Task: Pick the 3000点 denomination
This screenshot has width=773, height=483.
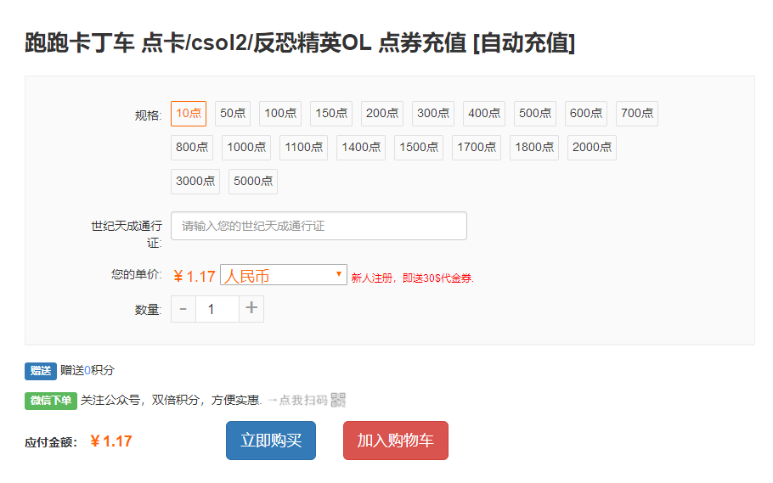Action: (x=195, y=182)
